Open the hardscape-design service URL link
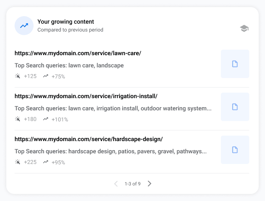Viewport: 265px width, 201px height. 89,139
